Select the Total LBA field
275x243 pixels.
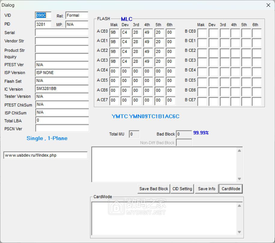point(62,120)
